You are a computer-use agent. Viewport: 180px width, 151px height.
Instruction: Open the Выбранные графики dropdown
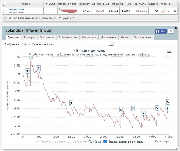tap(73, 44)
